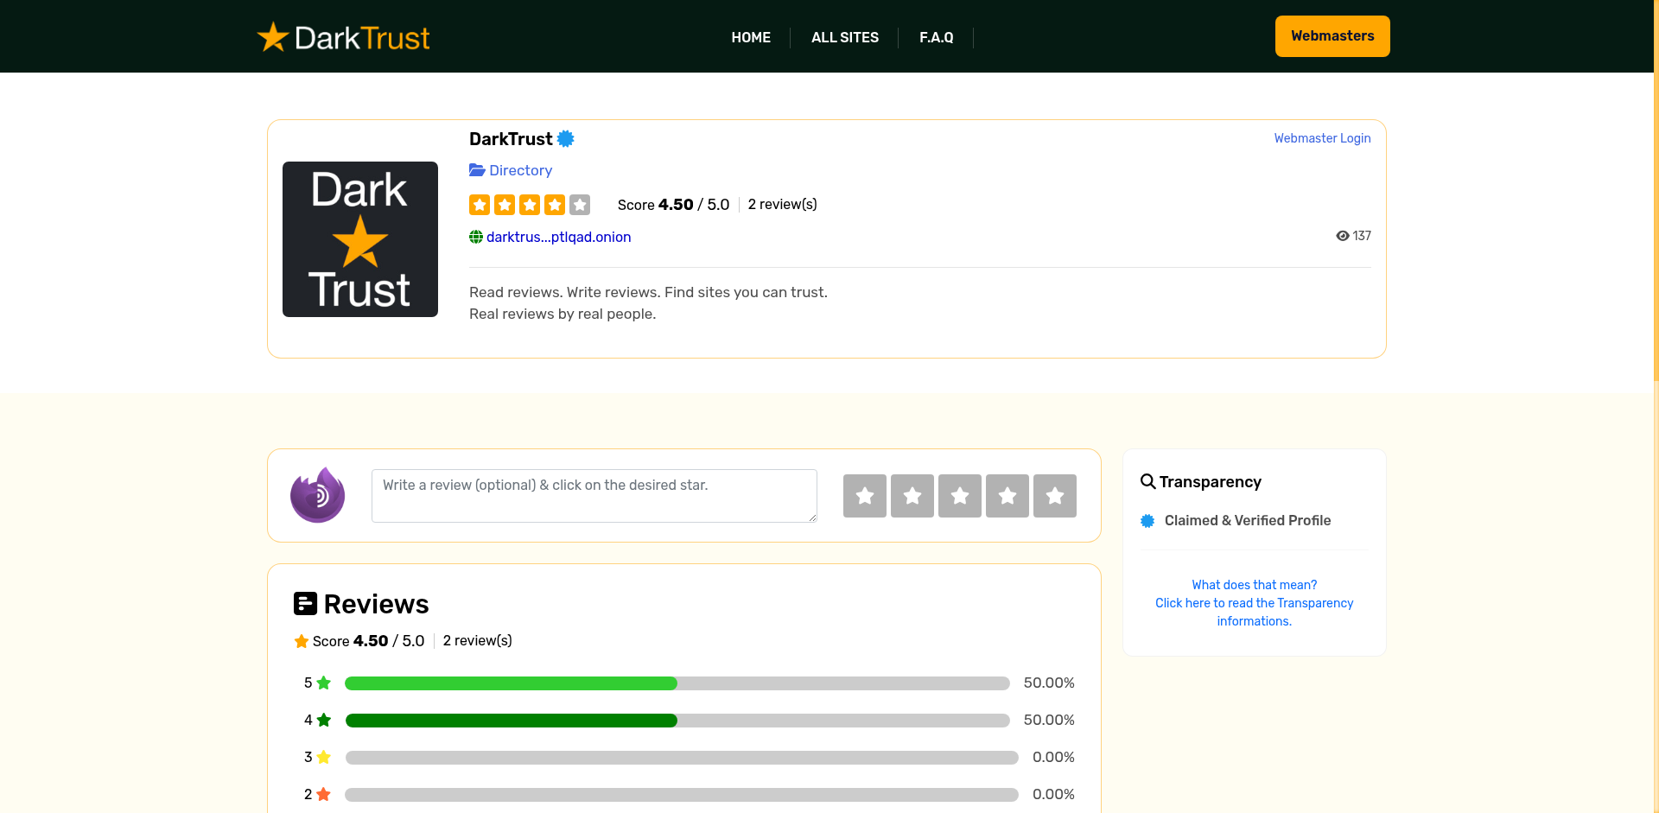Select the fifth gray star to rate 5 stars

tap(1054, 496)
